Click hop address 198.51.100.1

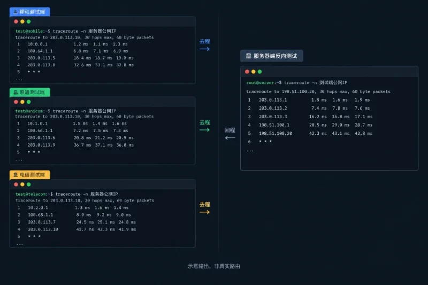(x=274, y=125)
